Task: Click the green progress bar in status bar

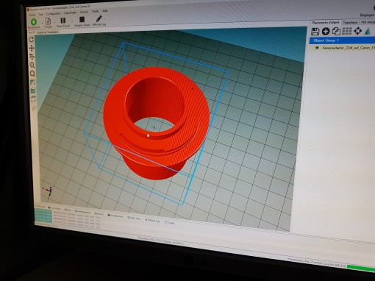Action: point(361,268)
